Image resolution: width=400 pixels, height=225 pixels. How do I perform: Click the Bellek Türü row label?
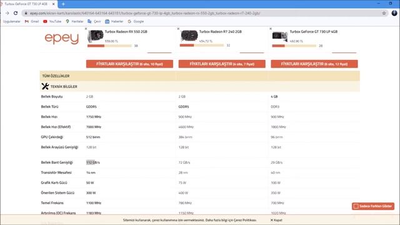coord(49,107)
